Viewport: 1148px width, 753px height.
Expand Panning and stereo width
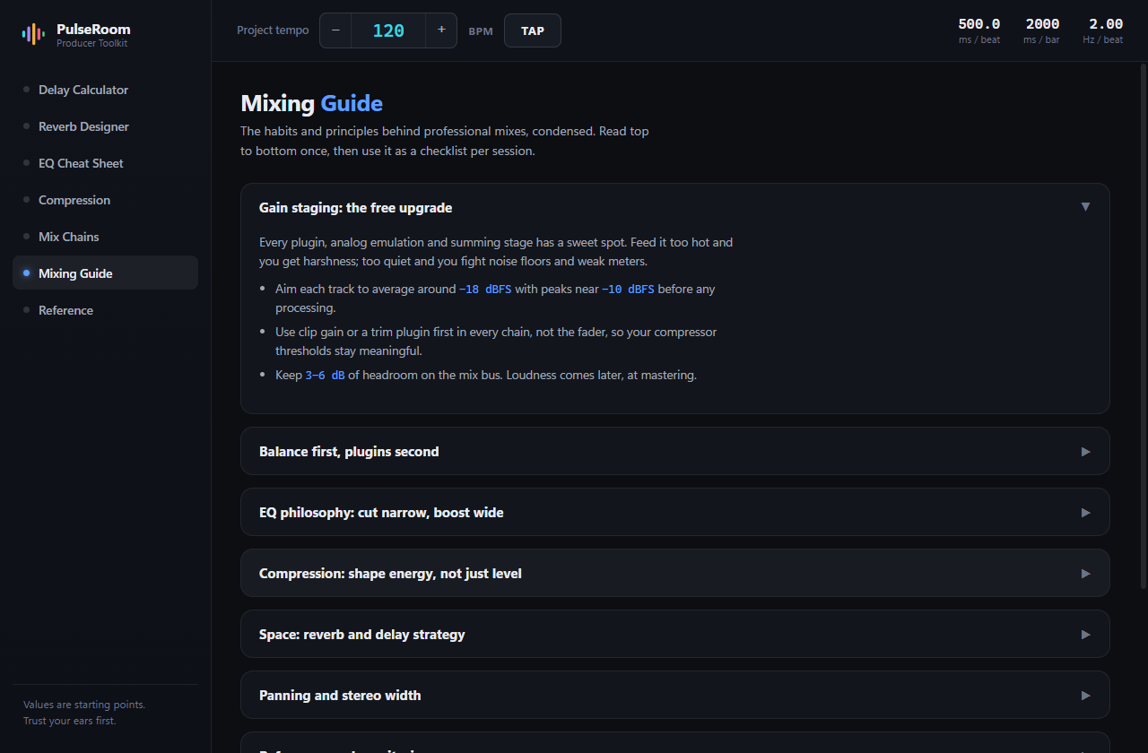click(x=674, y=695)
